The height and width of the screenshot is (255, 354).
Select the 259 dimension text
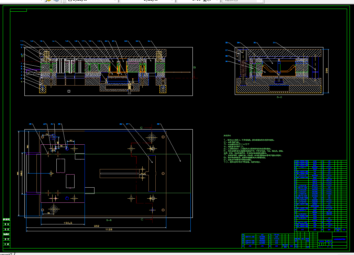(x=97, y=226)
